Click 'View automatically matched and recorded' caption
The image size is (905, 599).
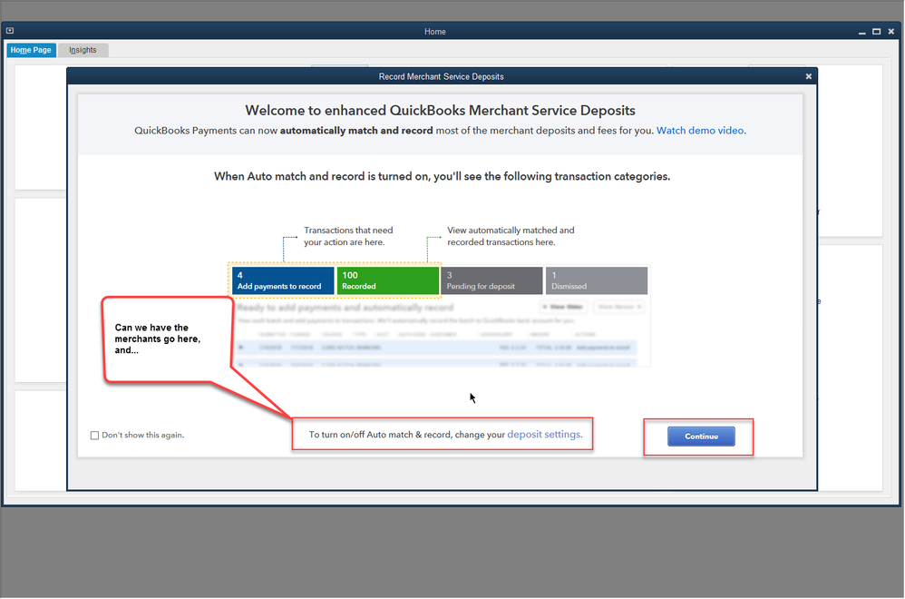tap(511, 236)
